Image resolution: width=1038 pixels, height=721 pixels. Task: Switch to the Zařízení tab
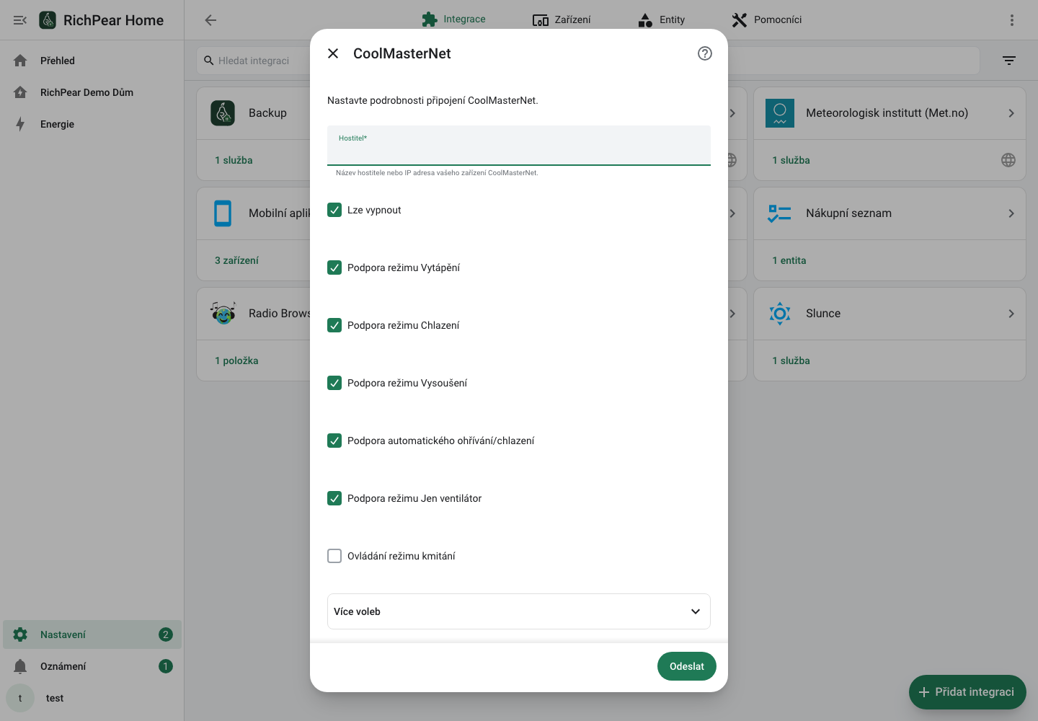562,19
